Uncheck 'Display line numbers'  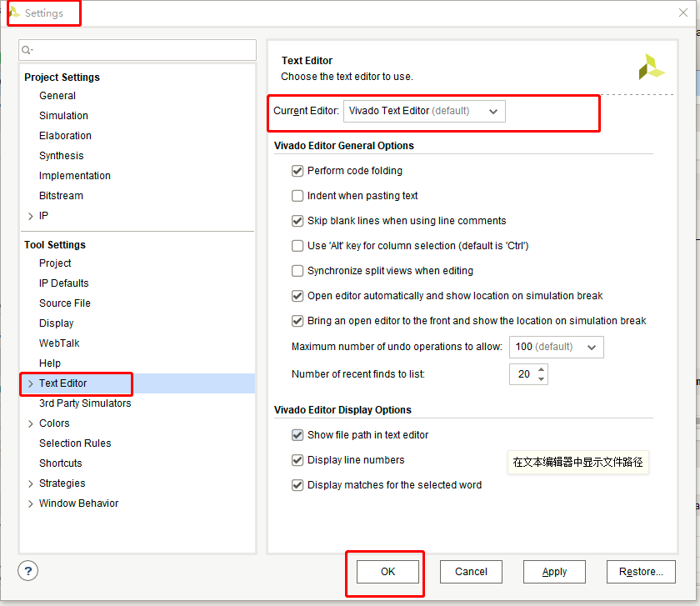tap(297, 460)
